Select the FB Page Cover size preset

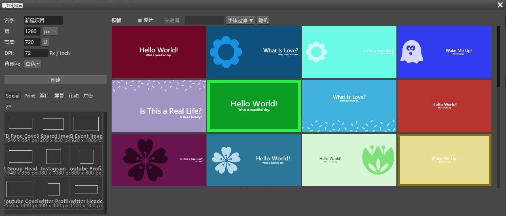pyautogui.click(x=21, y=128)
